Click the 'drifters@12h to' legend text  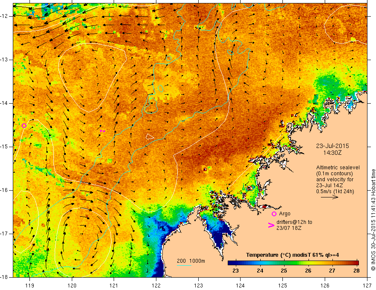click(294, 222)
